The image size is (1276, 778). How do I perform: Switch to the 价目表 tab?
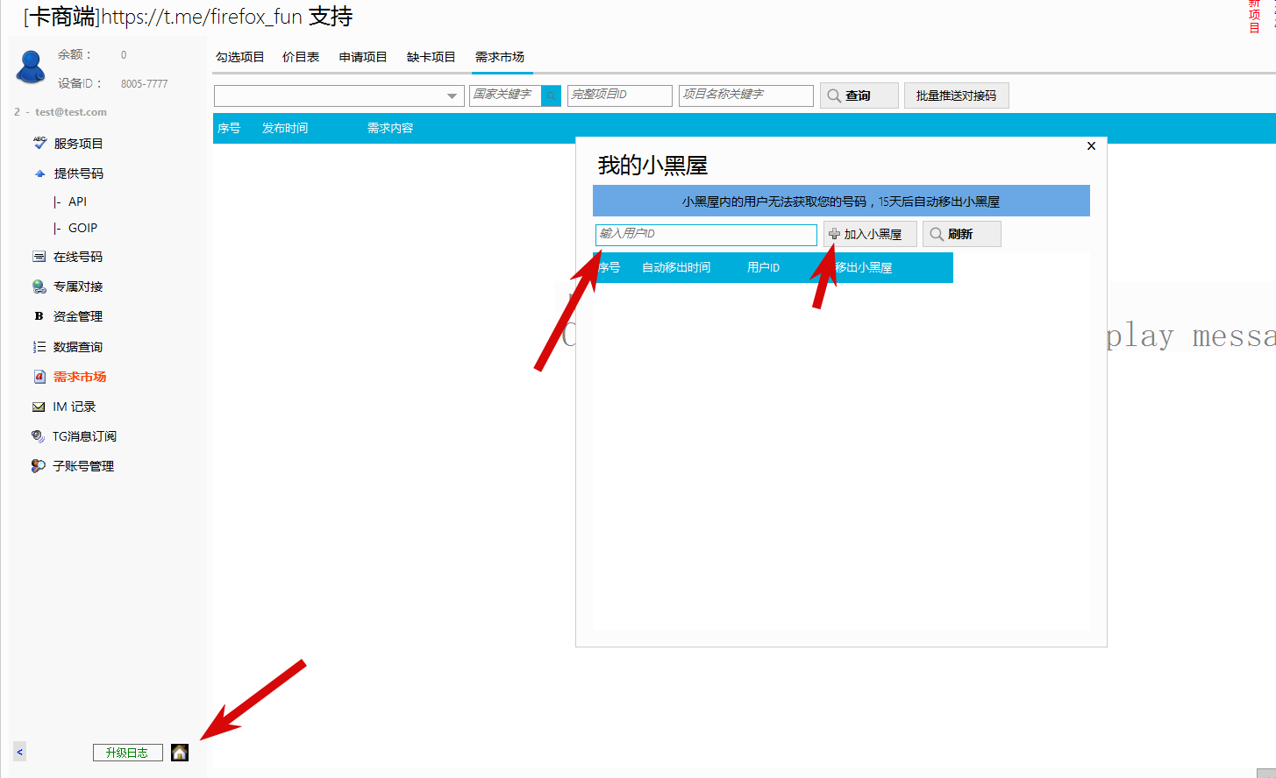[301, 57]
